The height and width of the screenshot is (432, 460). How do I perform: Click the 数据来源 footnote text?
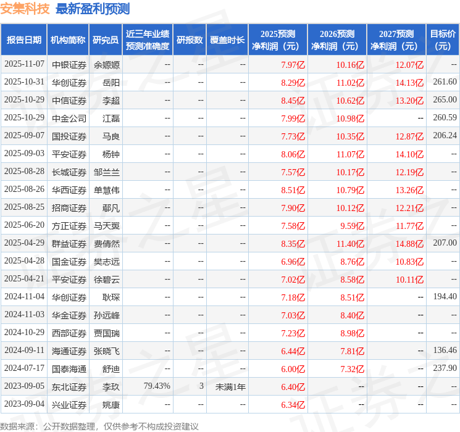click(99, 426)
